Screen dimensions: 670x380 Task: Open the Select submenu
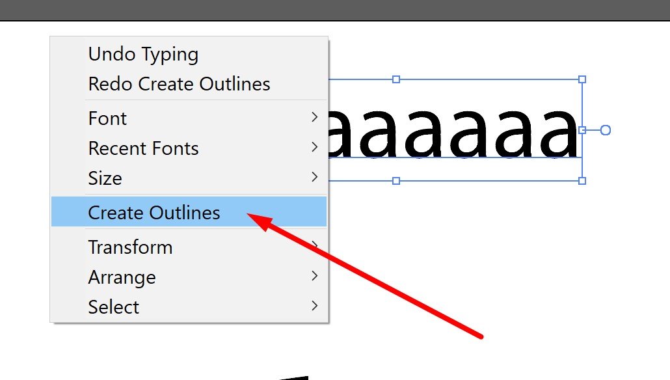(x=189, y=307)
